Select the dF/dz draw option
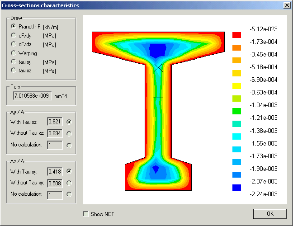 14,44
